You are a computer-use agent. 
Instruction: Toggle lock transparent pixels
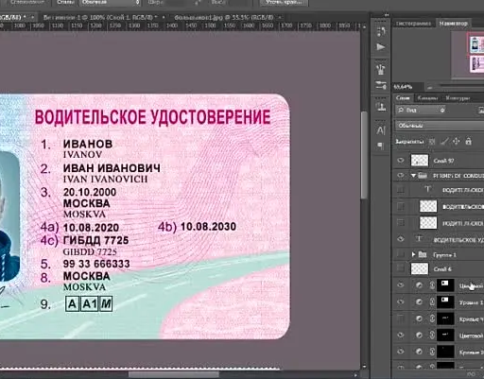point(432,142)
